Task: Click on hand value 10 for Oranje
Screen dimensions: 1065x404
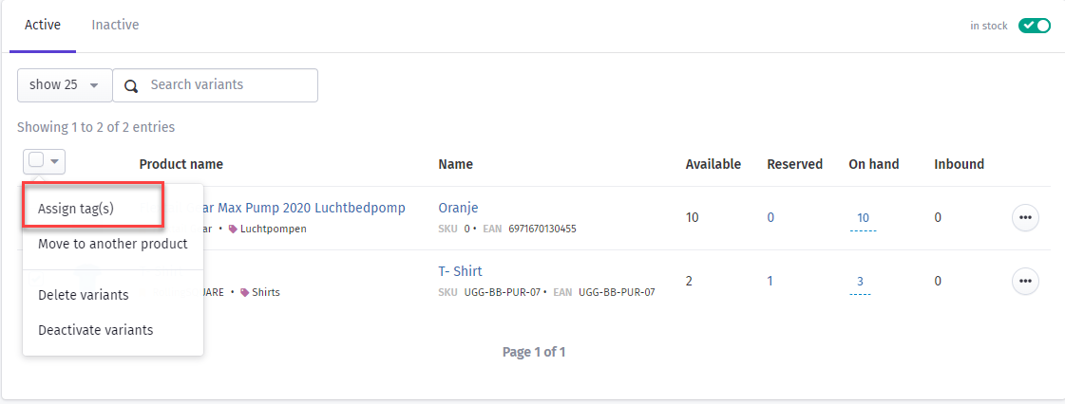Action: 863,218
